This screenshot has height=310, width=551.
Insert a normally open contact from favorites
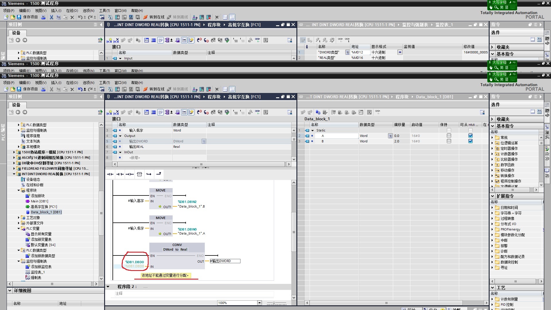point(110,174)
